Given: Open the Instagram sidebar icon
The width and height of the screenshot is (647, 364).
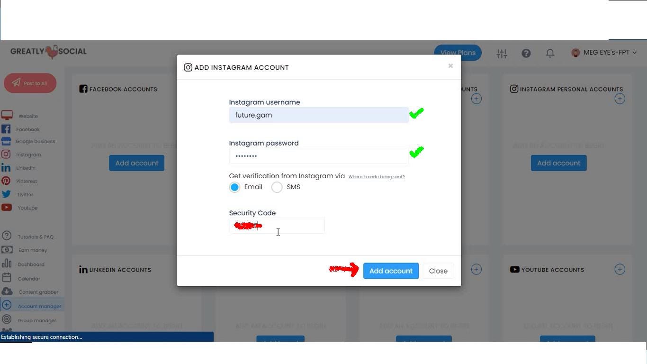Looking at the screenshot, I should (x=6, y=154).
